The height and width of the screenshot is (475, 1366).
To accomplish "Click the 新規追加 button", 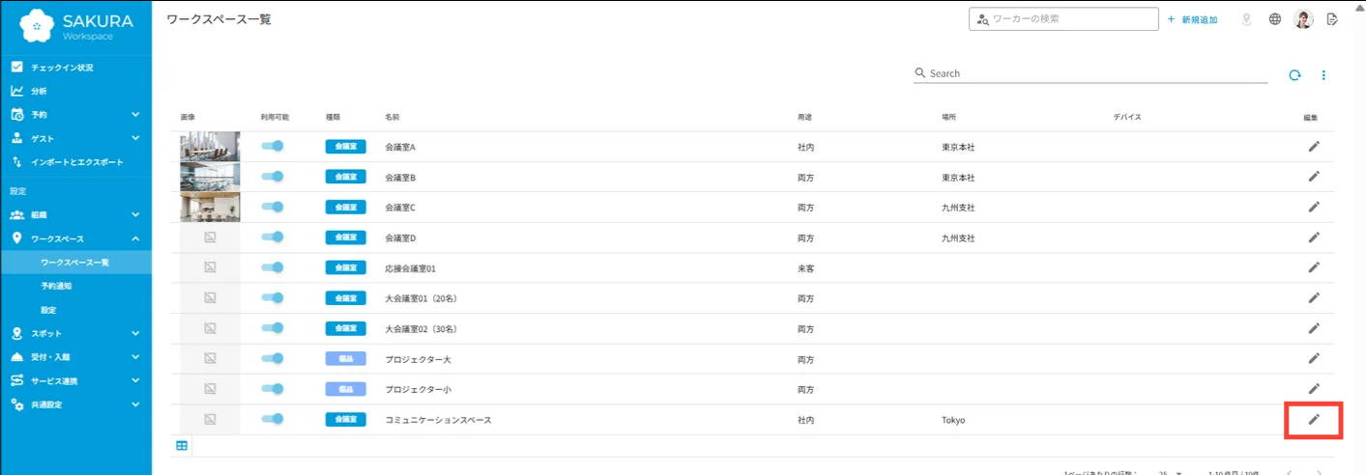I will tap(1192, 19).
